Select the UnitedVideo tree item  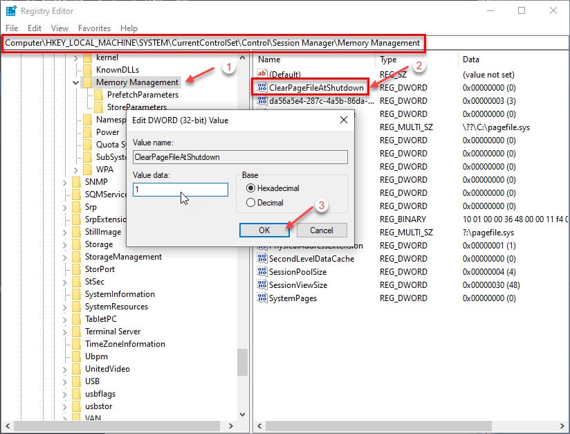click(x=107, y=369)
